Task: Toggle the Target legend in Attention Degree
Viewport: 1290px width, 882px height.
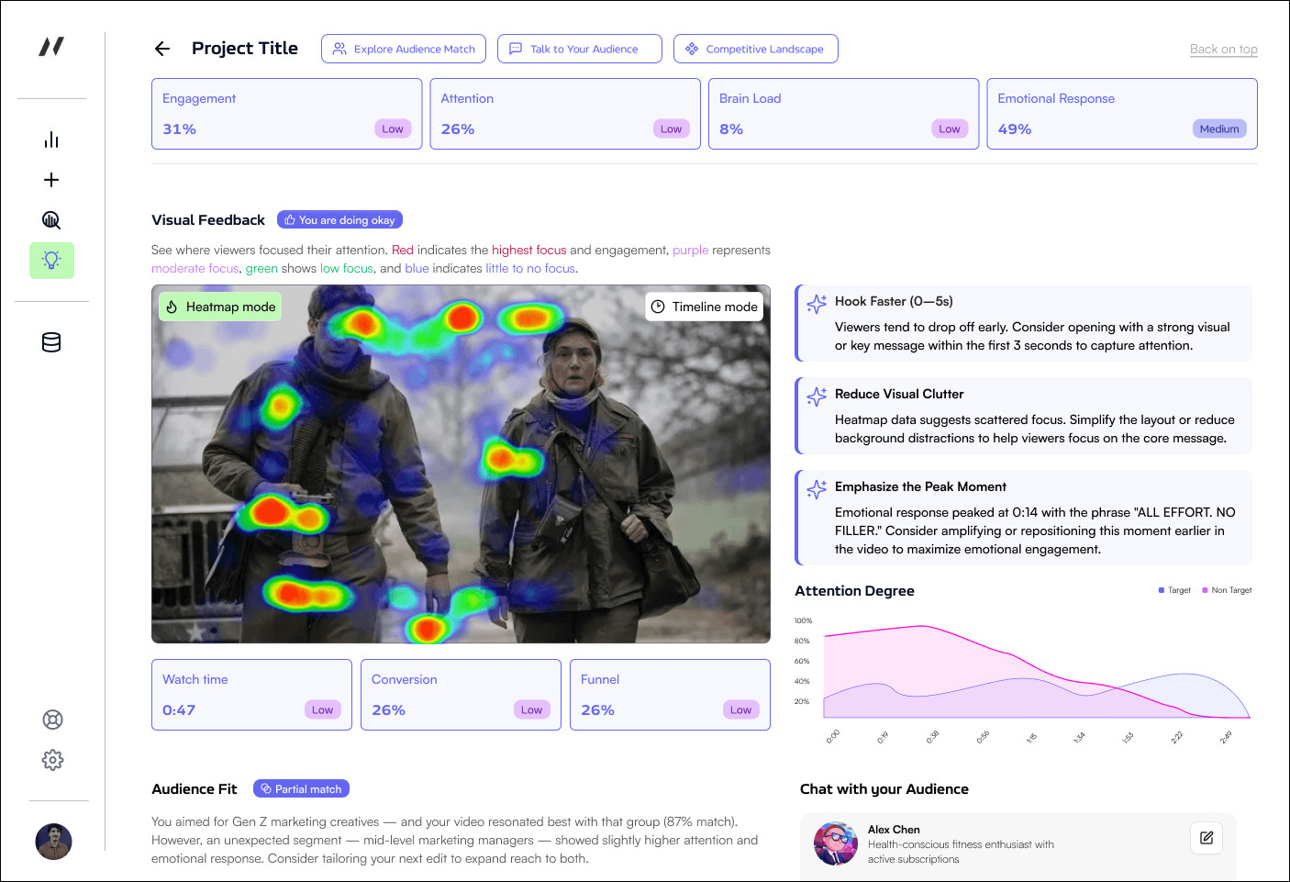Action: [1174, 590]
